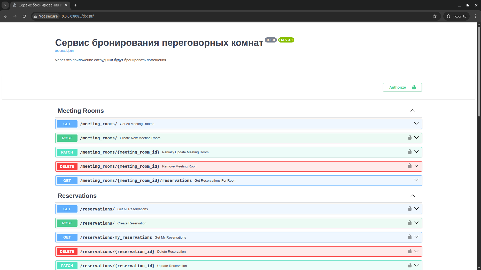
Task: Open the /openapi.json link
Action: pyautogui.click(x=64, y=51)
